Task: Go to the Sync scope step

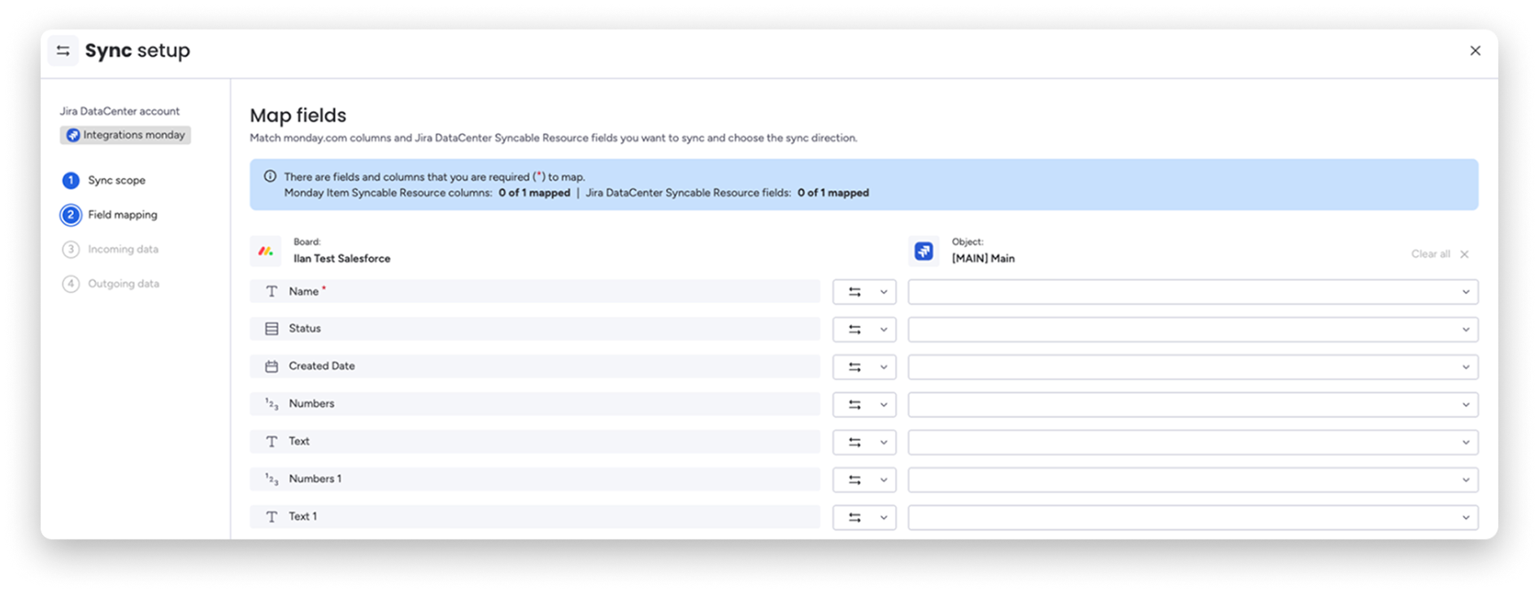Action: [x=103, y=180]
